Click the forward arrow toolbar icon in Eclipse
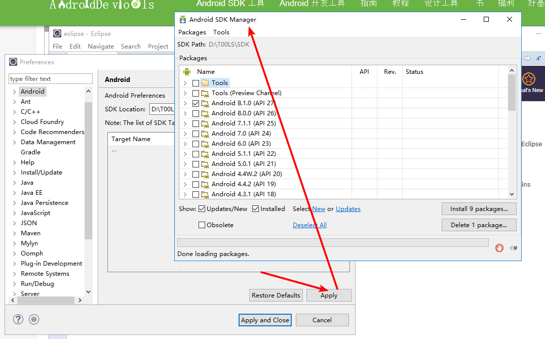This screenshot has width=545, height=339. pyautogui.click(x=527, y=58)
